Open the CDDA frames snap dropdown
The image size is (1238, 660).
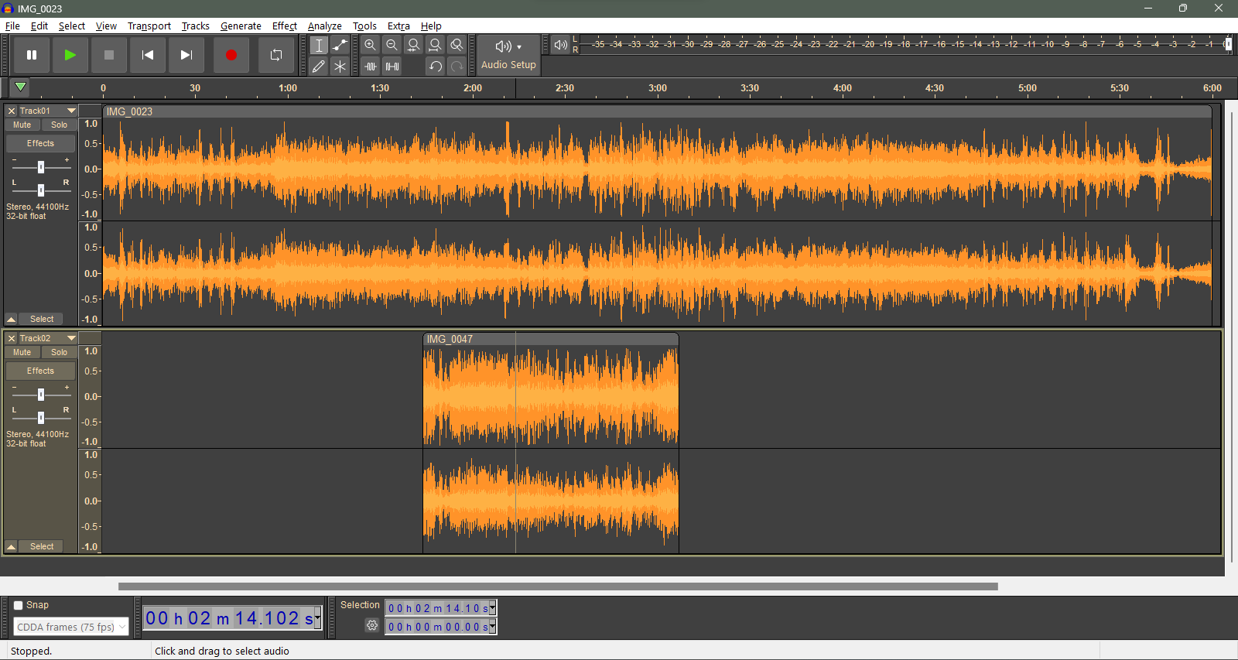[x=70, y=628]
